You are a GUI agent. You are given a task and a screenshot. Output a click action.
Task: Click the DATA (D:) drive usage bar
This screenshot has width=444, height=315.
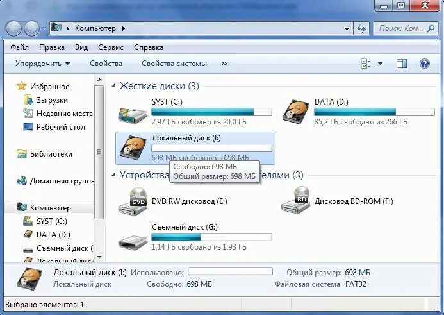click(x=374, y=112)
